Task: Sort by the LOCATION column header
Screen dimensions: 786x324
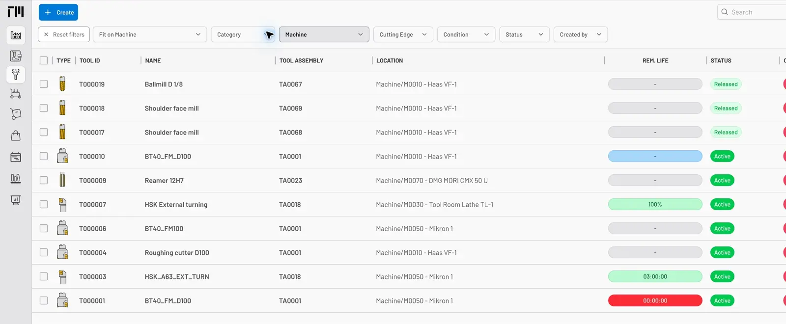Action: 390,60
